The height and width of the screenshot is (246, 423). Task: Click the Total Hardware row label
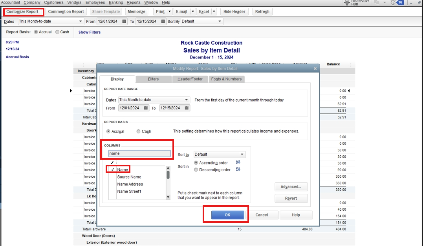coord(94,229)
